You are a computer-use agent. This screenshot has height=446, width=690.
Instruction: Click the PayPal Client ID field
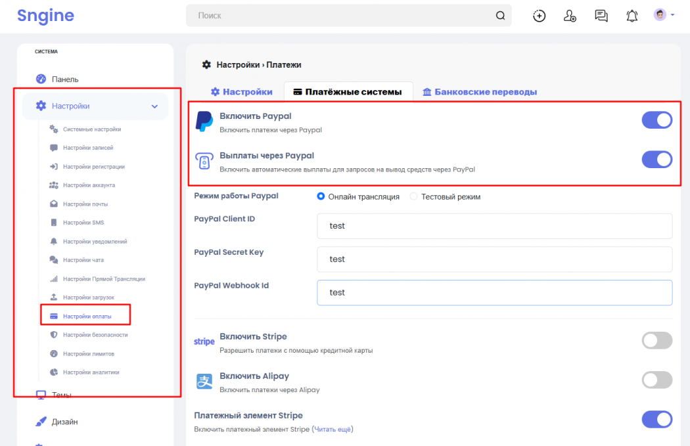point(494,226)
